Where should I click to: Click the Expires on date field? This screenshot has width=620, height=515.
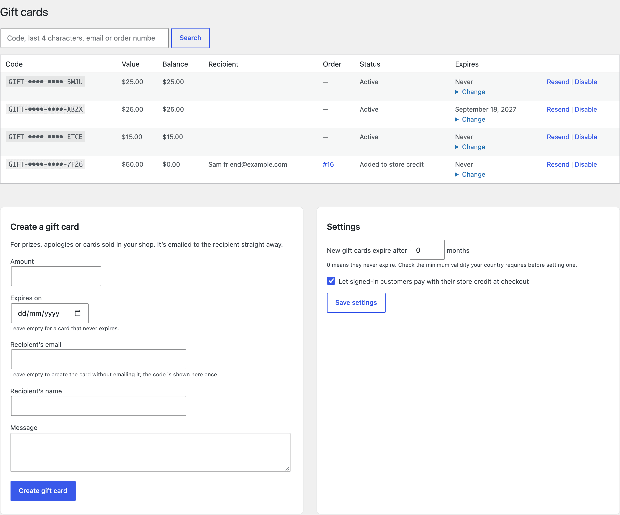(50, 313)
